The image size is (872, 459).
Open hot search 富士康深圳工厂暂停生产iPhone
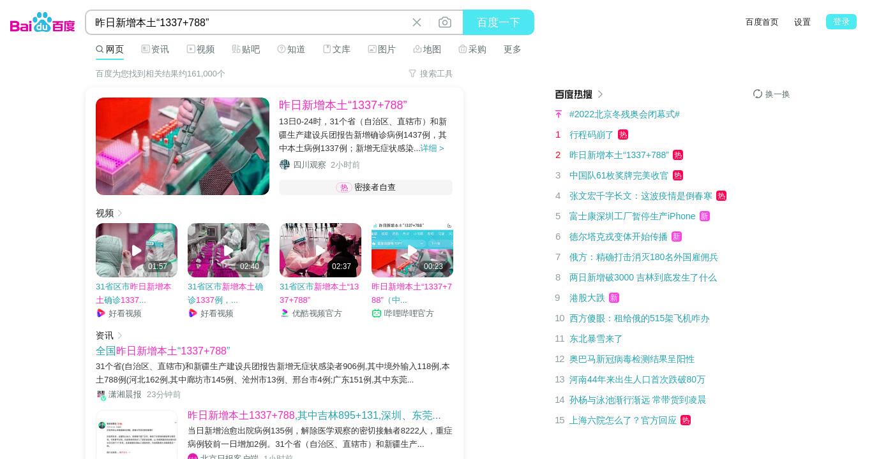[x=633, y=216]
